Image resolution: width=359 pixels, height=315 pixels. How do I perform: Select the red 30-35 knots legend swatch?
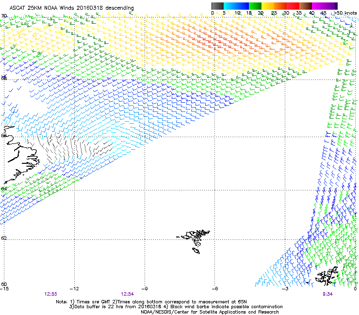coord(293,6)
